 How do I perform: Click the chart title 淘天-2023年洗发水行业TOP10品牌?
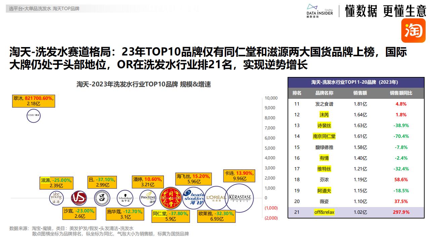[144, 84]
